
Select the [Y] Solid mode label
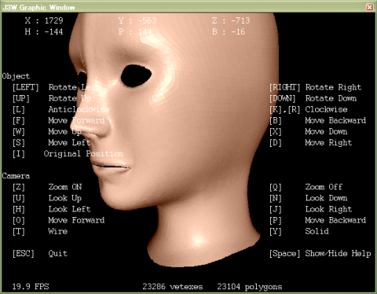[299, 231]
